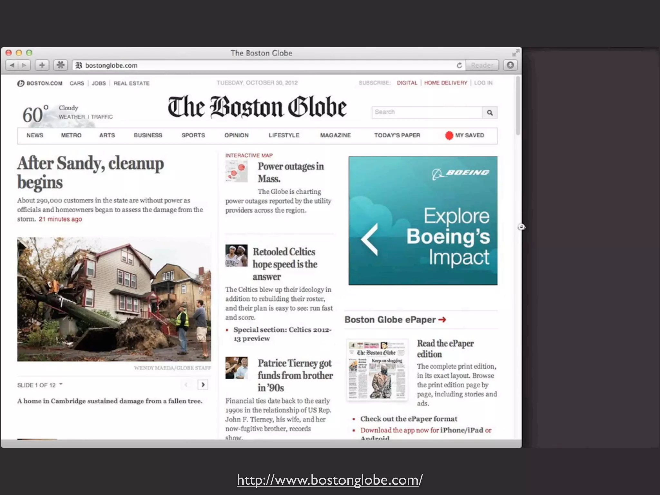Click the fallen tree house photo
660x495 pixels.
click(114, 299)
